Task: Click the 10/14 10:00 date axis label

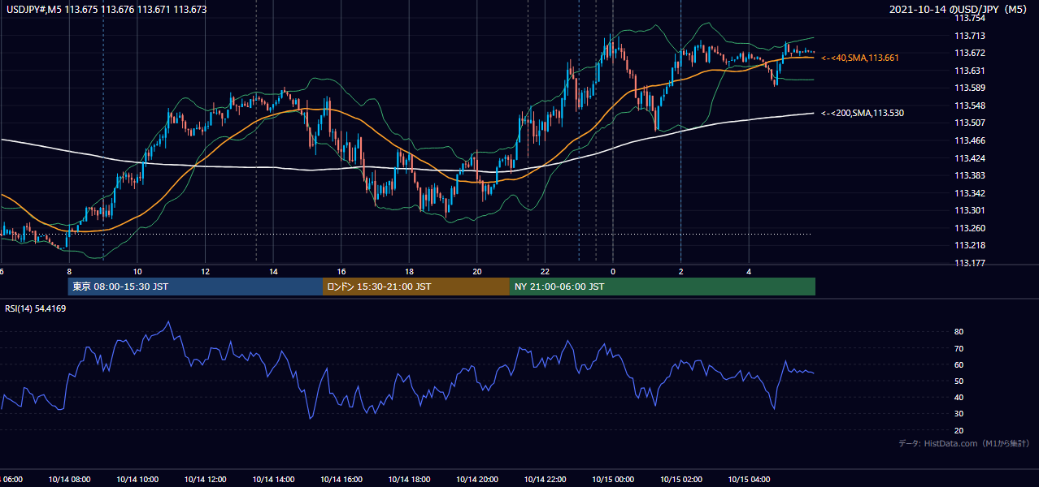Action: (137, 479)
